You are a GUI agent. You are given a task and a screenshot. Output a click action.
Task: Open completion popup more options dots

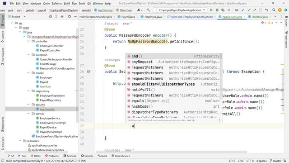[220, 120]
